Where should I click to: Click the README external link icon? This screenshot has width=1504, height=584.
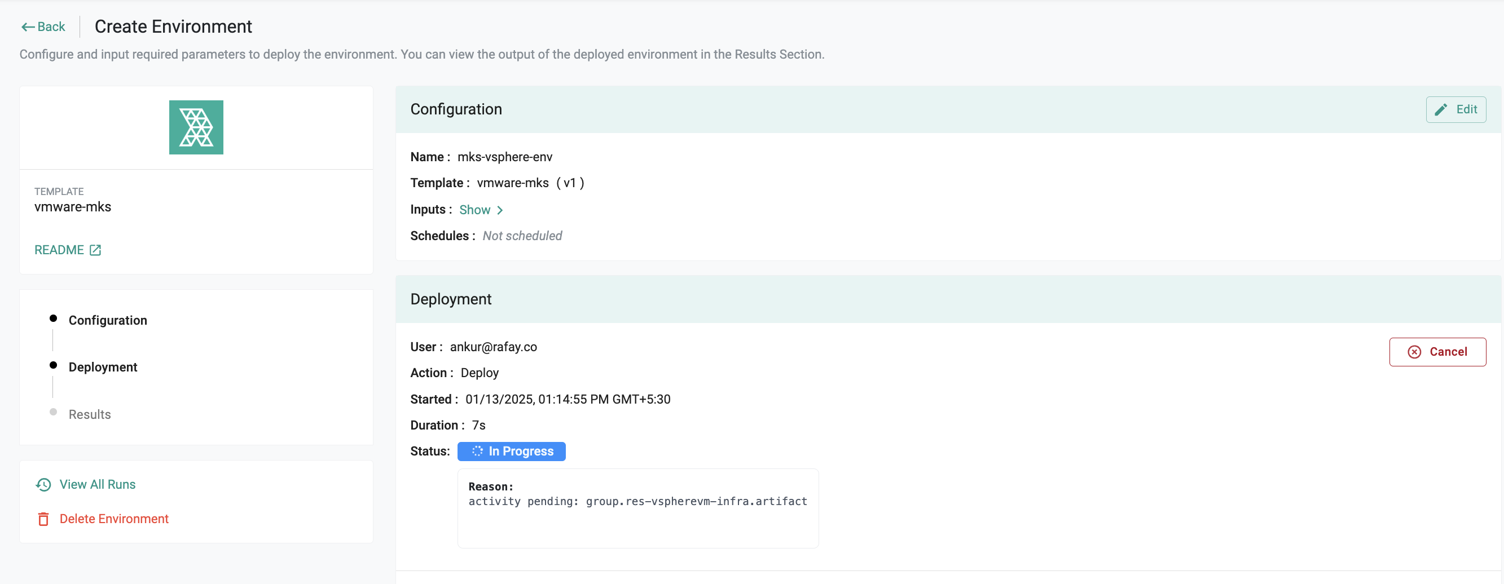click(95, 250)
